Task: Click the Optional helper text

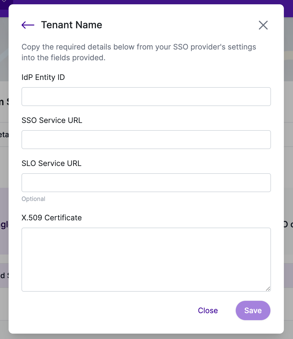Action: pyautogui.click(x=33, y=199)
